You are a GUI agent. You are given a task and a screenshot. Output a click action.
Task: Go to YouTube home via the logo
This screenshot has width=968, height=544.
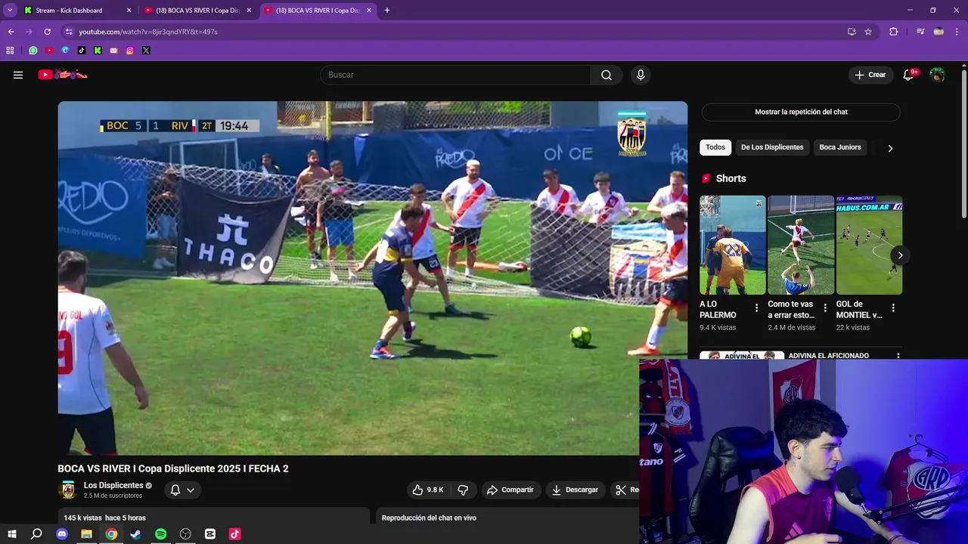(63, 75)
